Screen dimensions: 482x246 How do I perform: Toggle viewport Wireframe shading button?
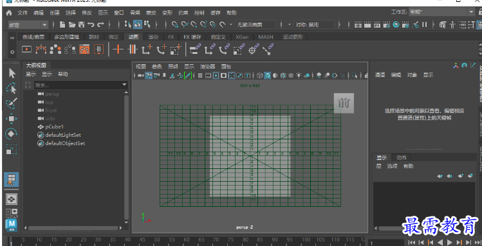pyautogui.click(x=260, y=75)
